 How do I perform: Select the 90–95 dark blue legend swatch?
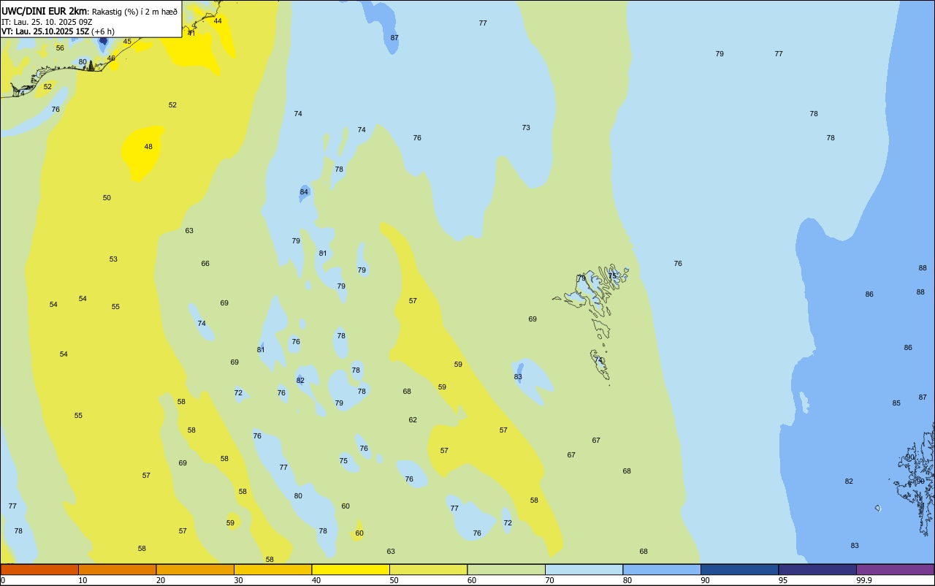click(739, 569)
